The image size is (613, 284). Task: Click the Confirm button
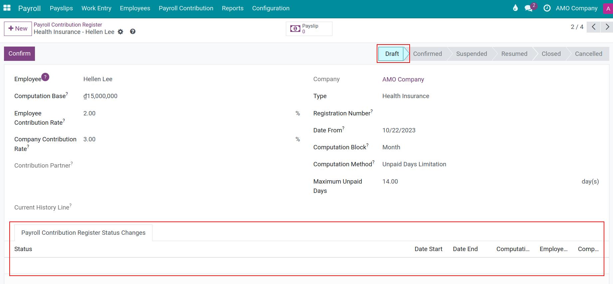click(19, 54)
